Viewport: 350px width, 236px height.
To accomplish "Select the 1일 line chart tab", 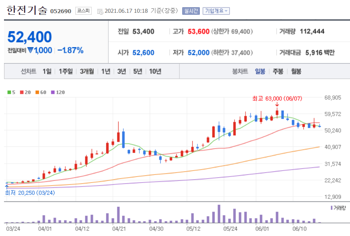I will click(47, 71).
